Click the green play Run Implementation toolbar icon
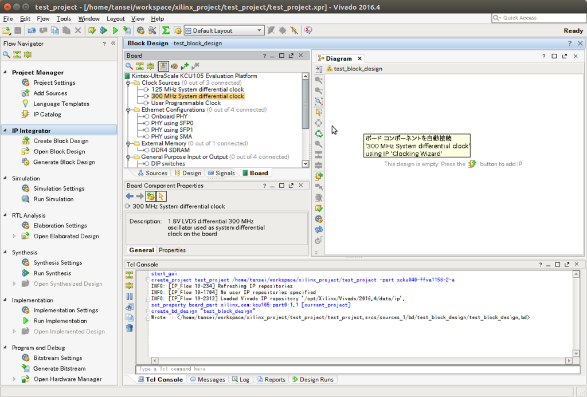The height and width of the screenshot is (397, 587). coord(115,31)
